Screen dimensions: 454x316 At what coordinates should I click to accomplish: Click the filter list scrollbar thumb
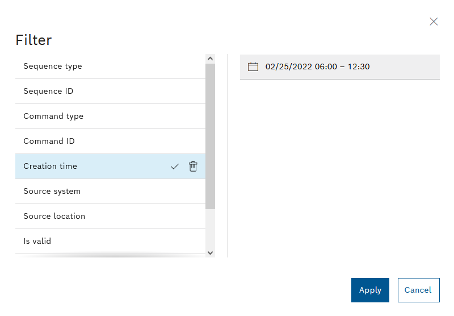210,136
